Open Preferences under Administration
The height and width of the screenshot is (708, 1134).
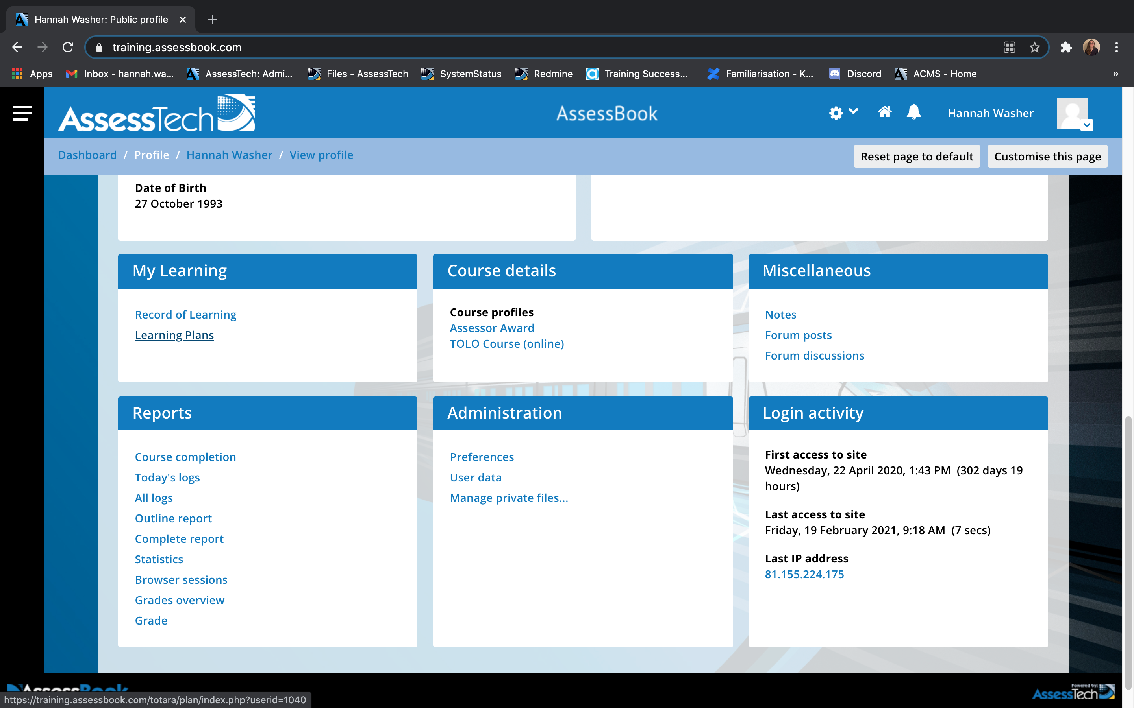click(482, 457)
